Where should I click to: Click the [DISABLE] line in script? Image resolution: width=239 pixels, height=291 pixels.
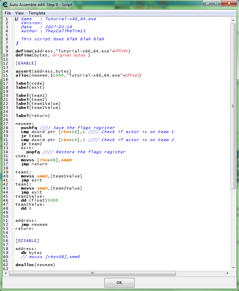(27, 241)
